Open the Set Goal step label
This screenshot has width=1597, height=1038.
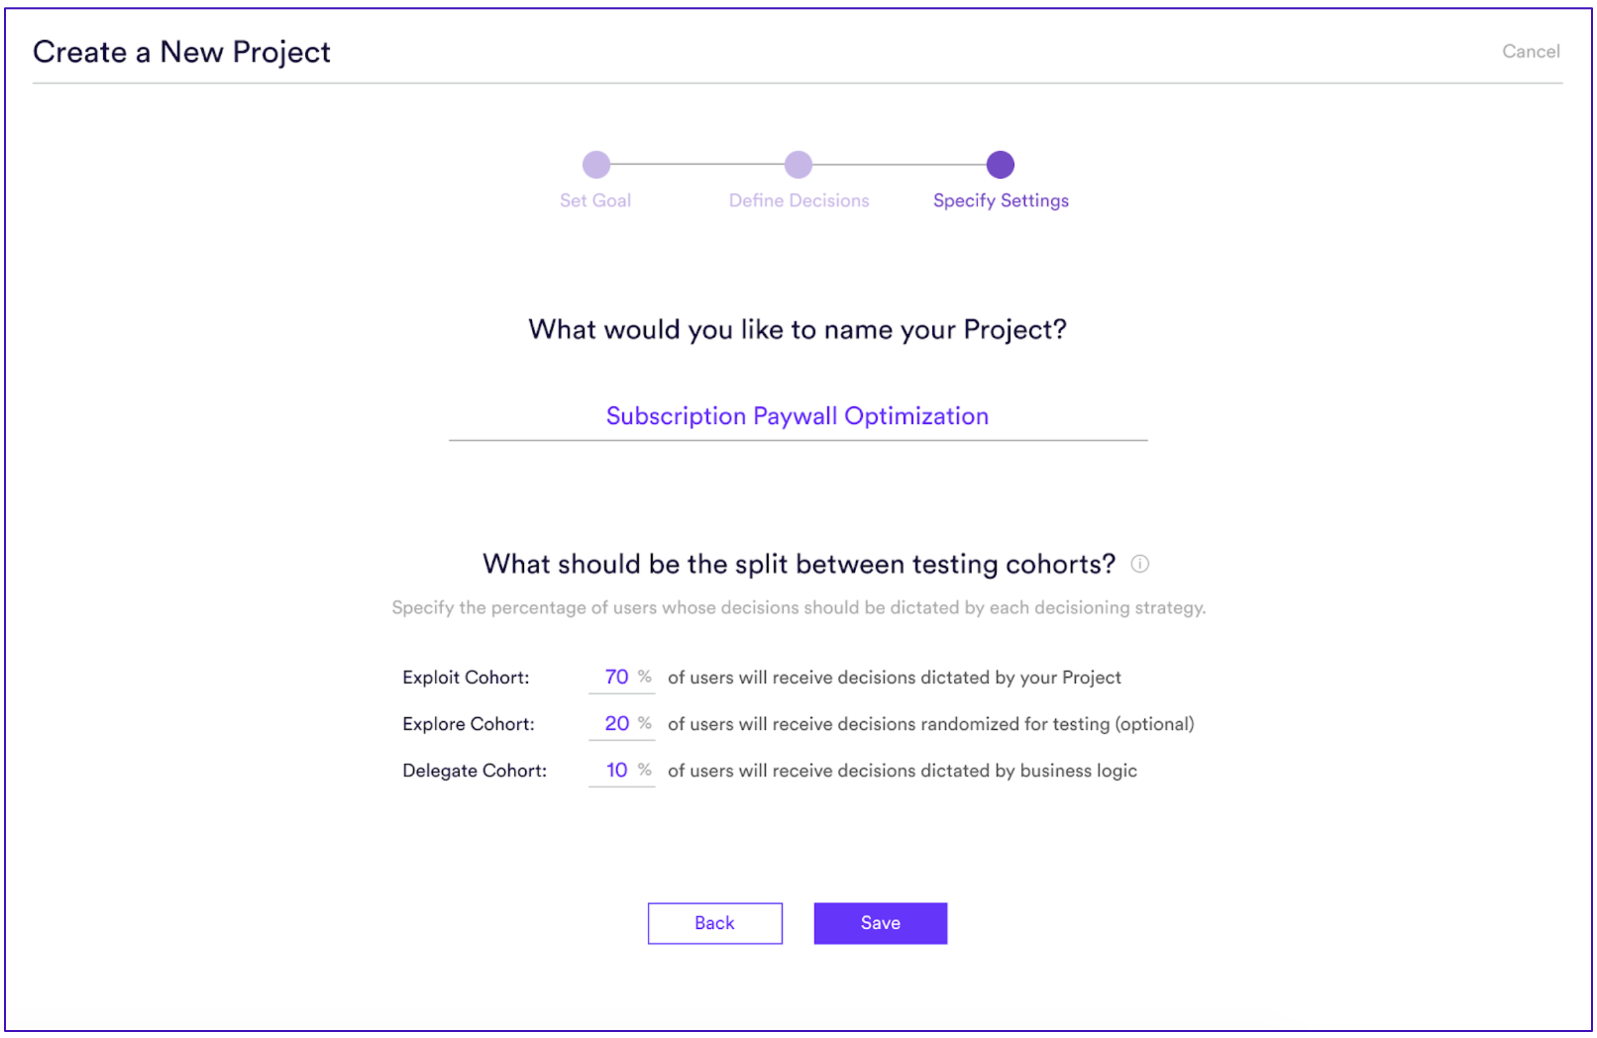click(x=595, y=201)
